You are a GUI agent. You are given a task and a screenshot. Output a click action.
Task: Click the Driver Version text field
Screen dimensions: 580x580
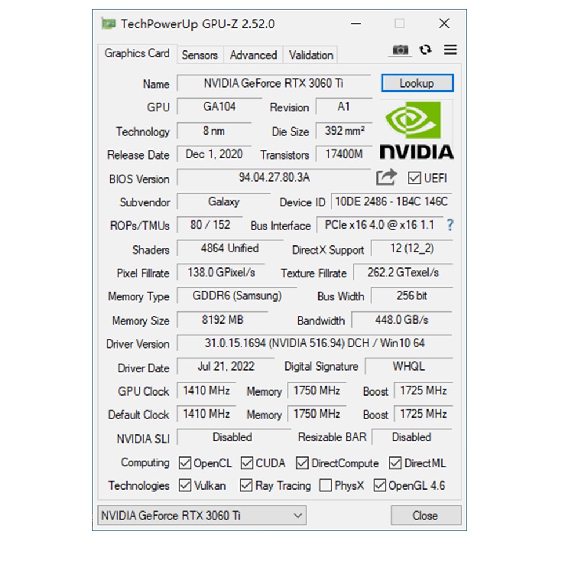coord(314,343)
